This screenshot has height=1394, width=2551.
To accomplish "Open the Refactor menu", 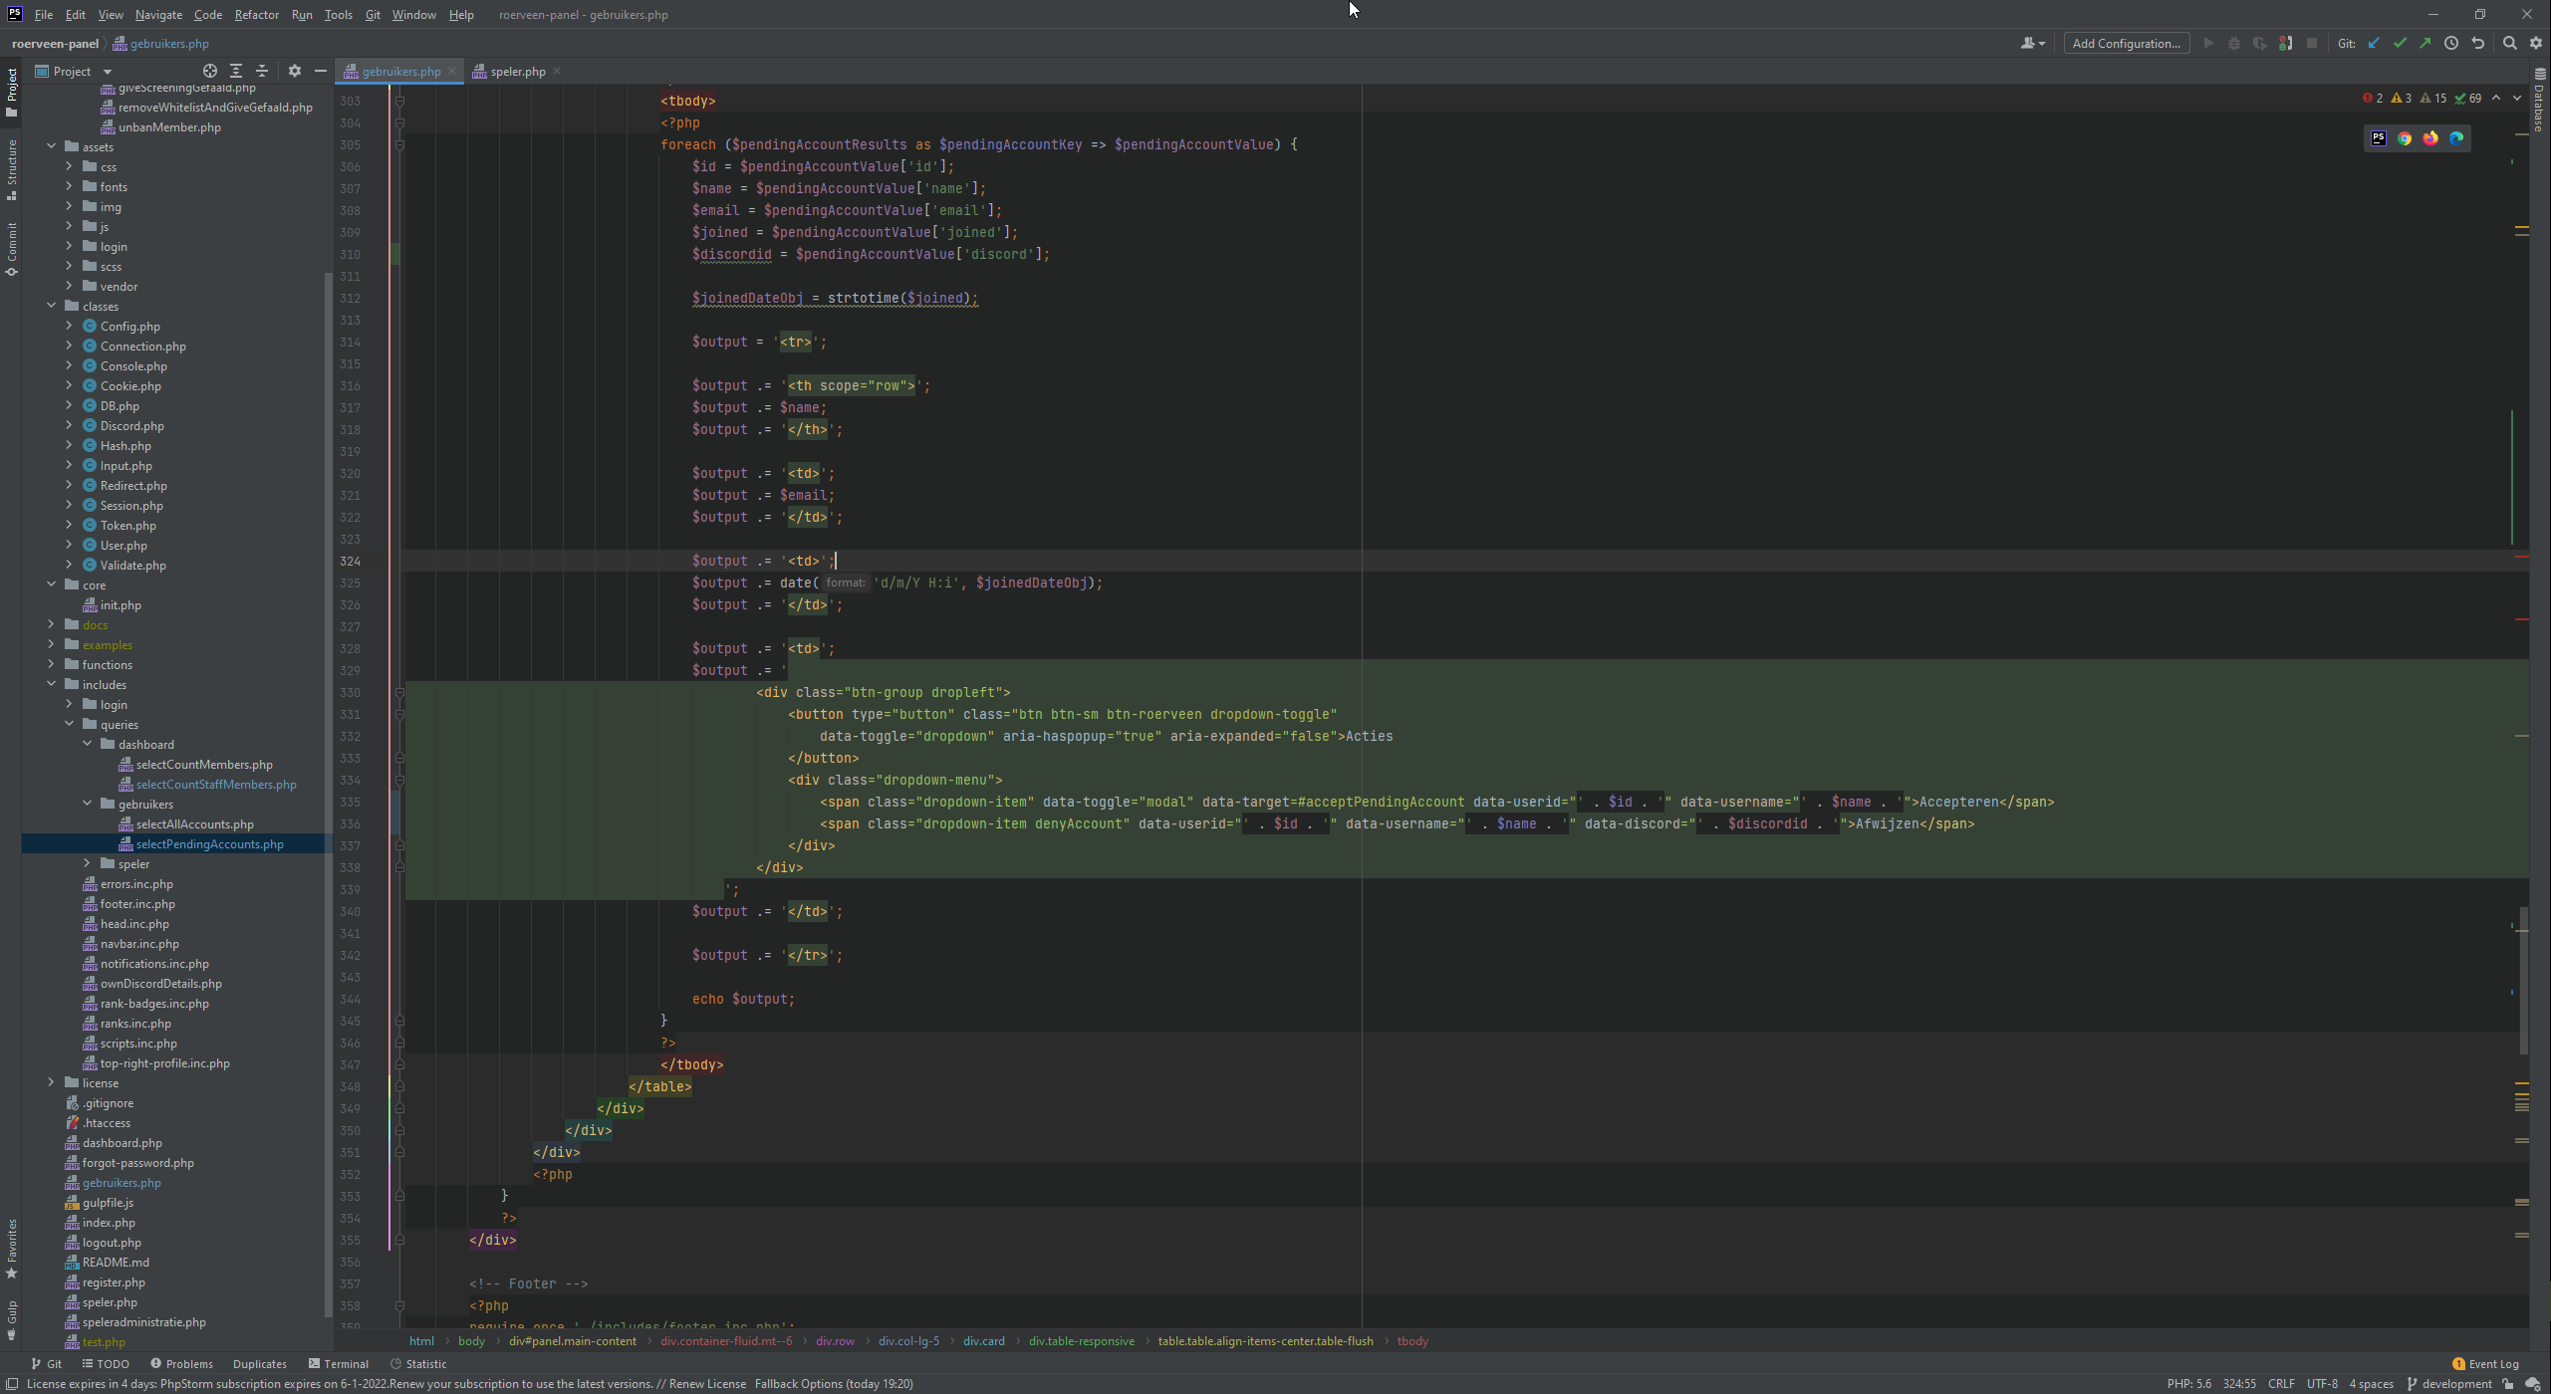I will pos(256,15).
